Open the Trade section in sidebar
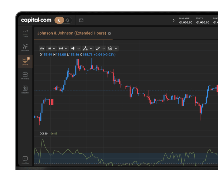 [25, 33]
